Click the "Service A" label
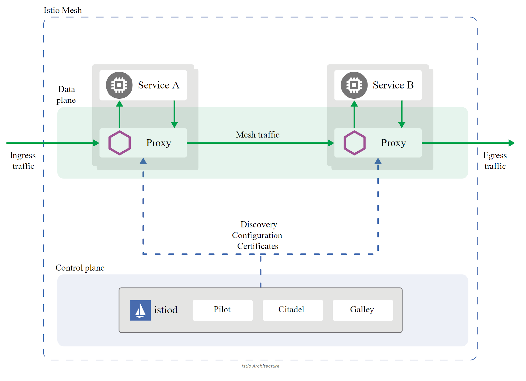The image size is (526, 381). coord(158,85)
